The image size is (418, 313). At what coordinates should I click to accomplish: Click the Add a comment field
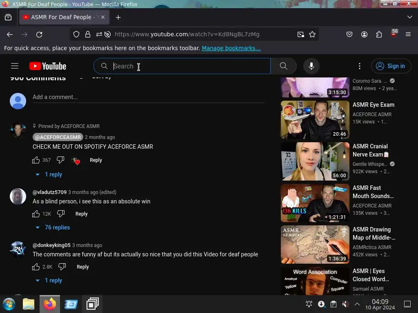point(148,97)
